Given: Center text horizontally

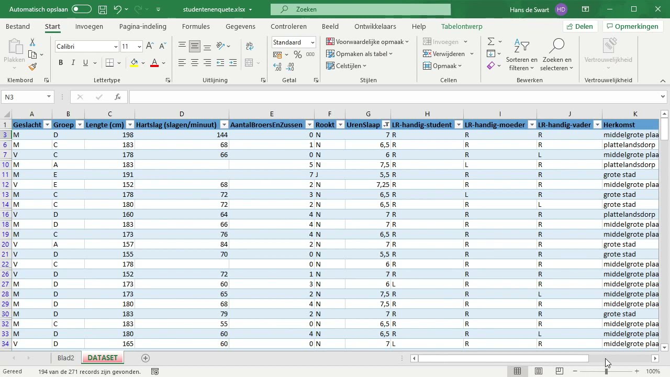Looking at the screenshot, I should 195,63.
